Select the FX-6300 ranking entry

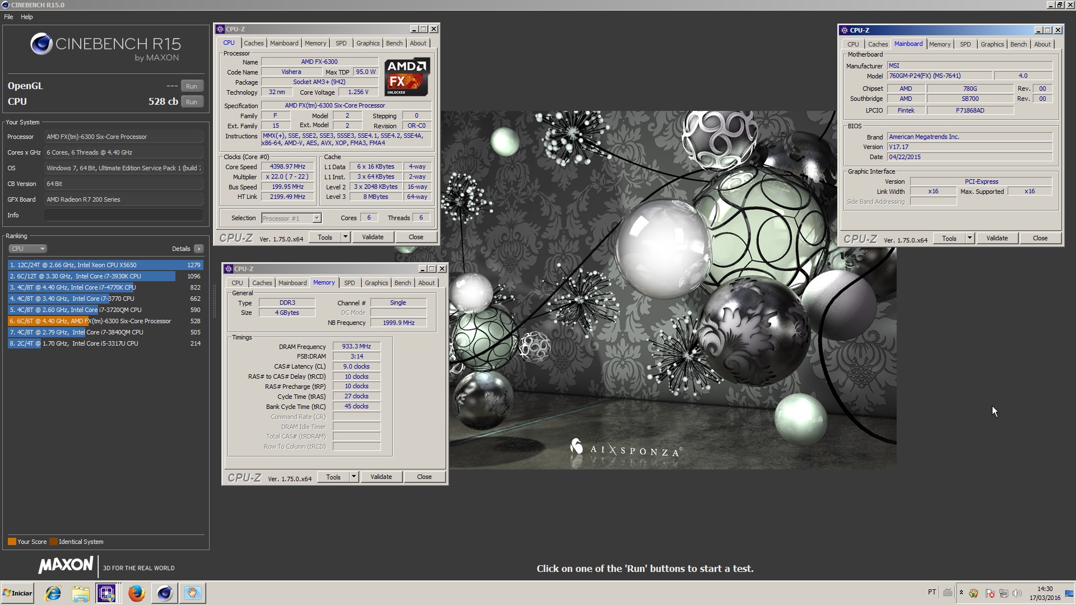[x=105, y=321]
